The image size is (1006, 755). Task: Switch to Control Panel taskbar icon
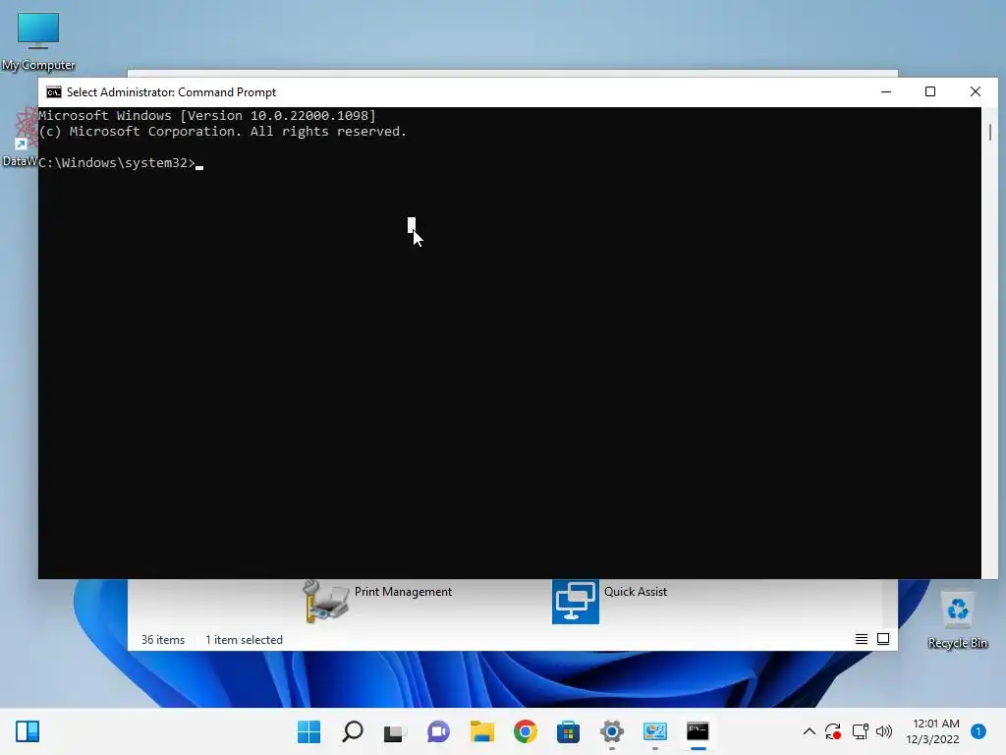654,731
